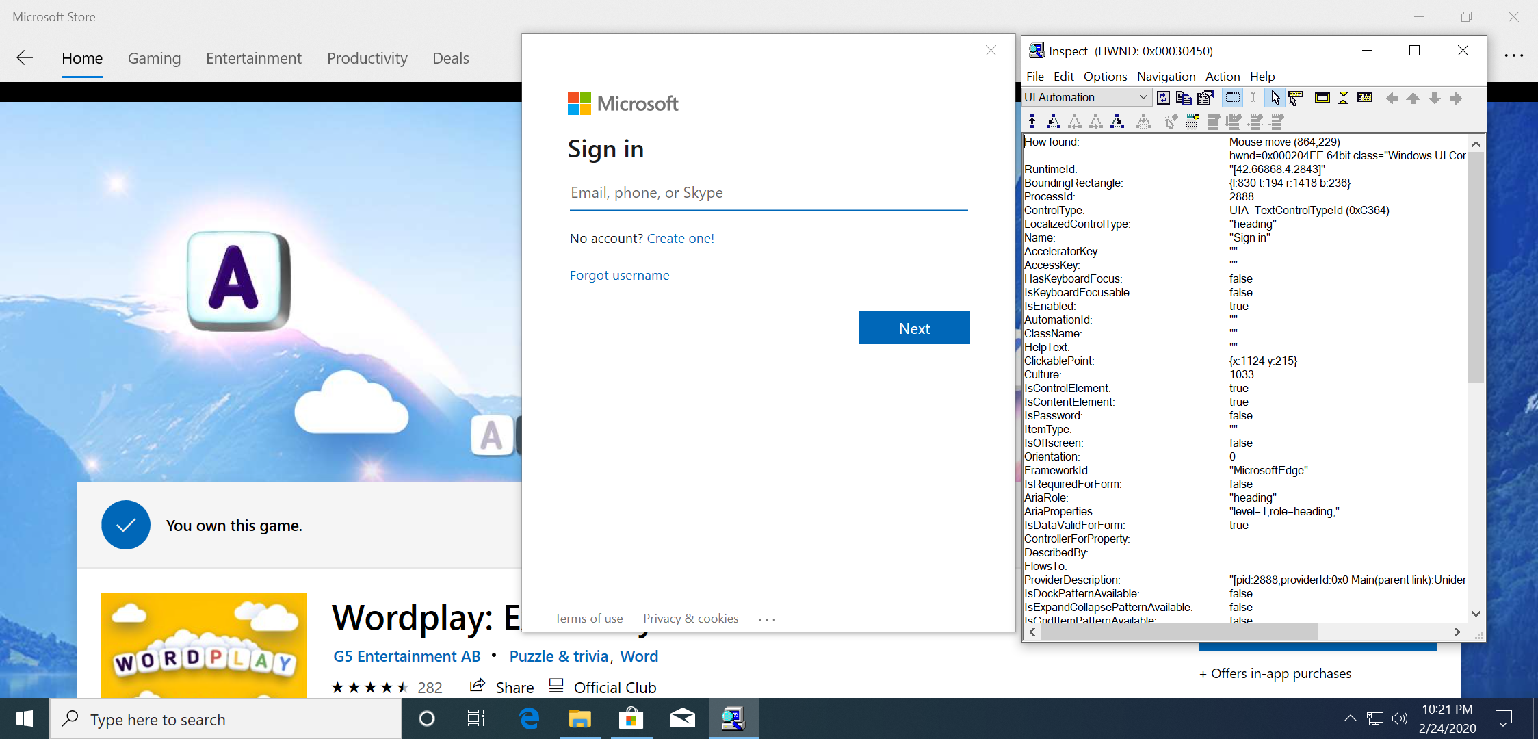1538x739 pixels.
Task: Follow the Create one! link
Action: pos(680,239)
